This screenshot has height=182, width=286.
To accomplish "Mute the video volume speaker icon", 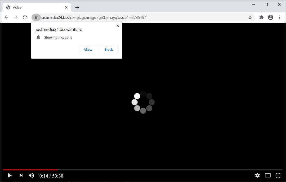I will (x=31, y=175).
